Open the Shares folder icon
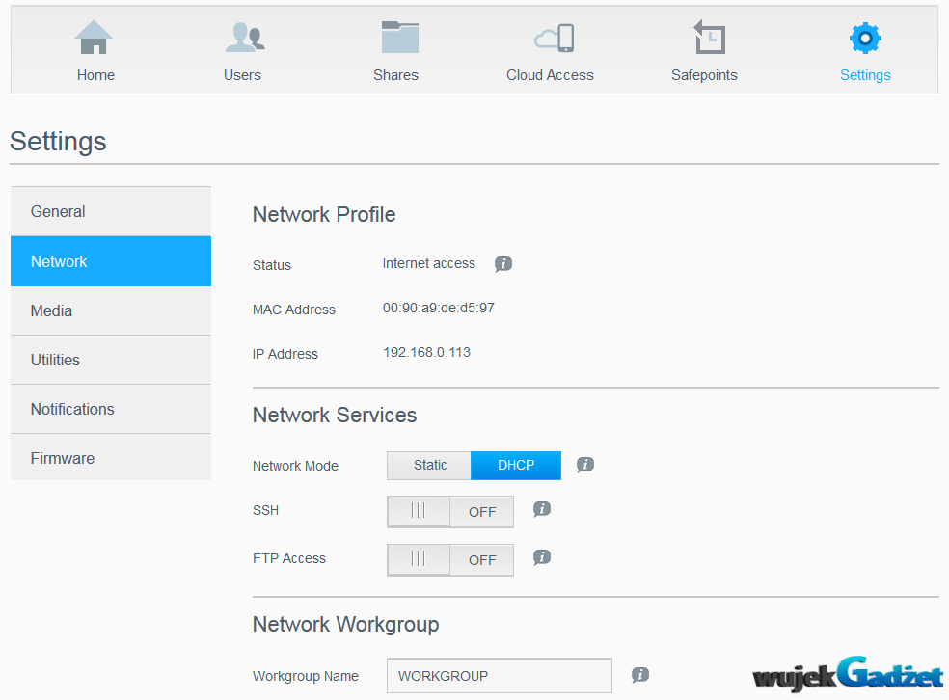The width and height of the screenshot is (949, 700). point(398,39)
